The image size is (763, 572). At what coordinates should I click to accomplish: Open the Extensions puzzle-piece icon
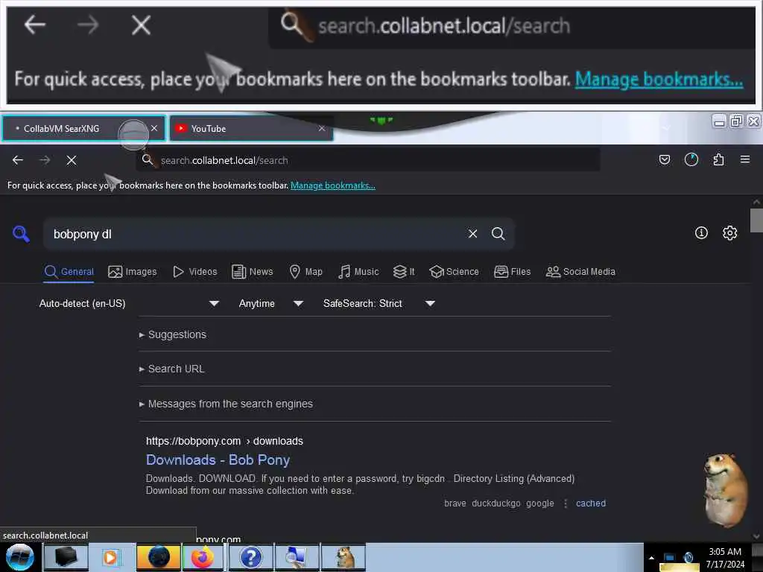point(718,159)
